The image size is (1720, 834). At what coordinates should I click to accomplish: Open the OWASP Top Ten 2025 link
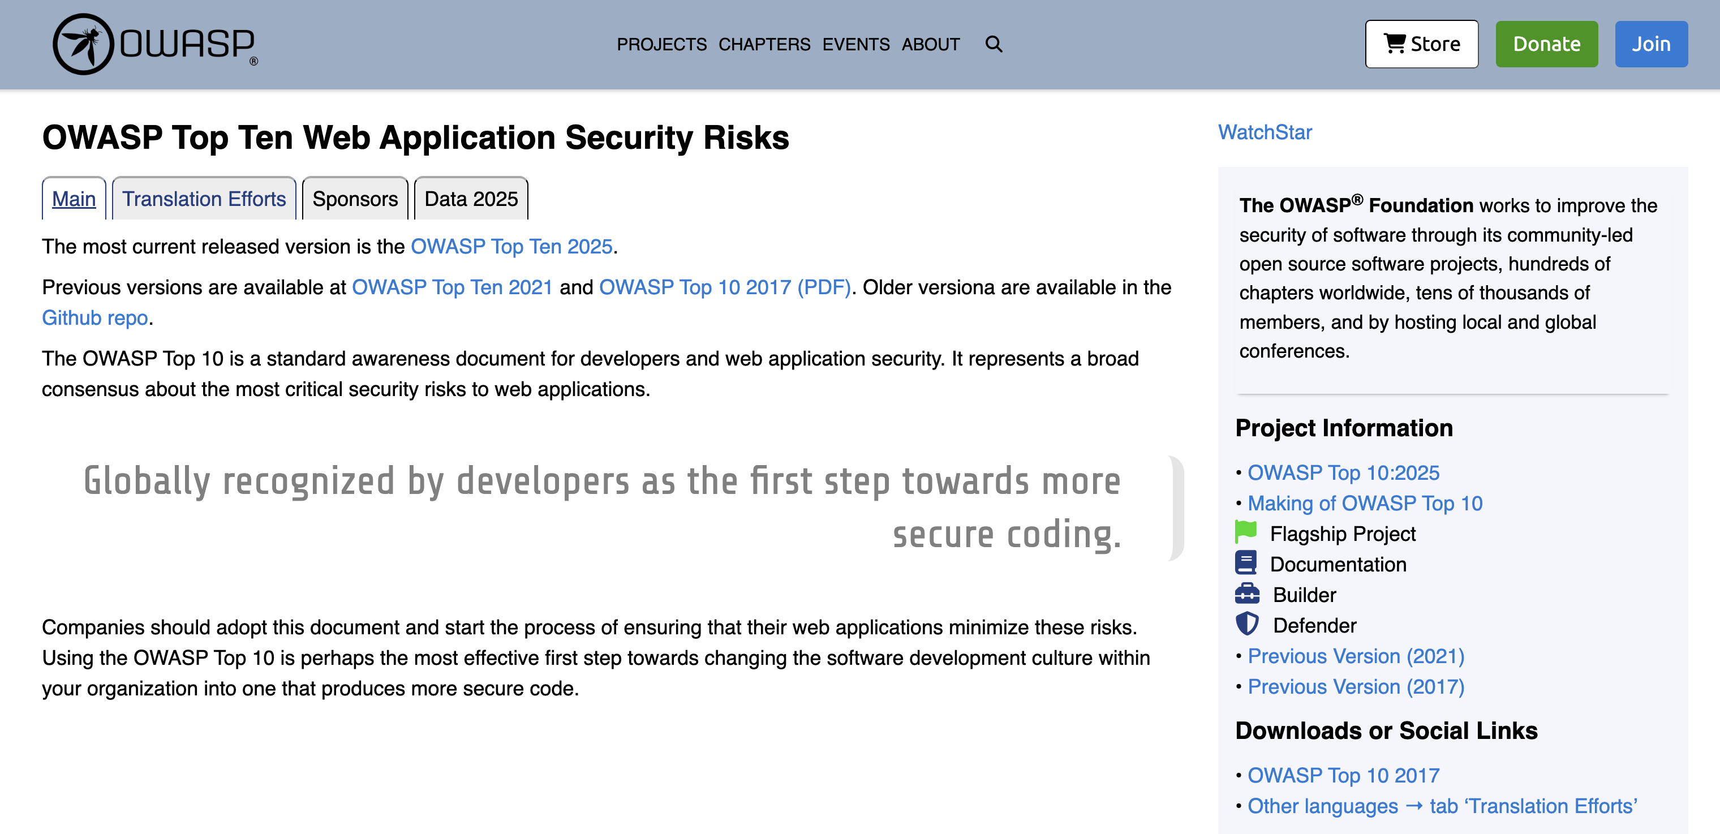(x=512, y=246)
